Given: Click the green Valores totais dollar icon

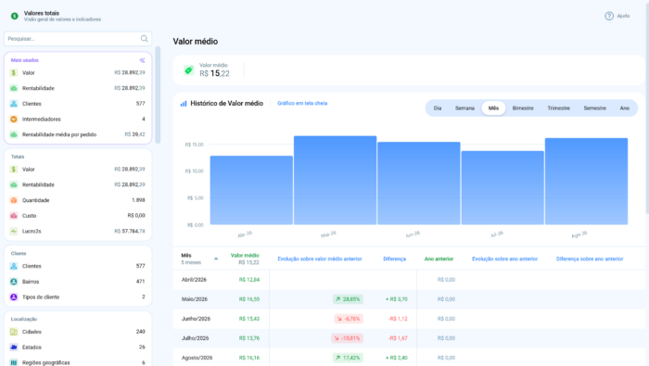Looking at the screenshot, I should pos(15,16).
